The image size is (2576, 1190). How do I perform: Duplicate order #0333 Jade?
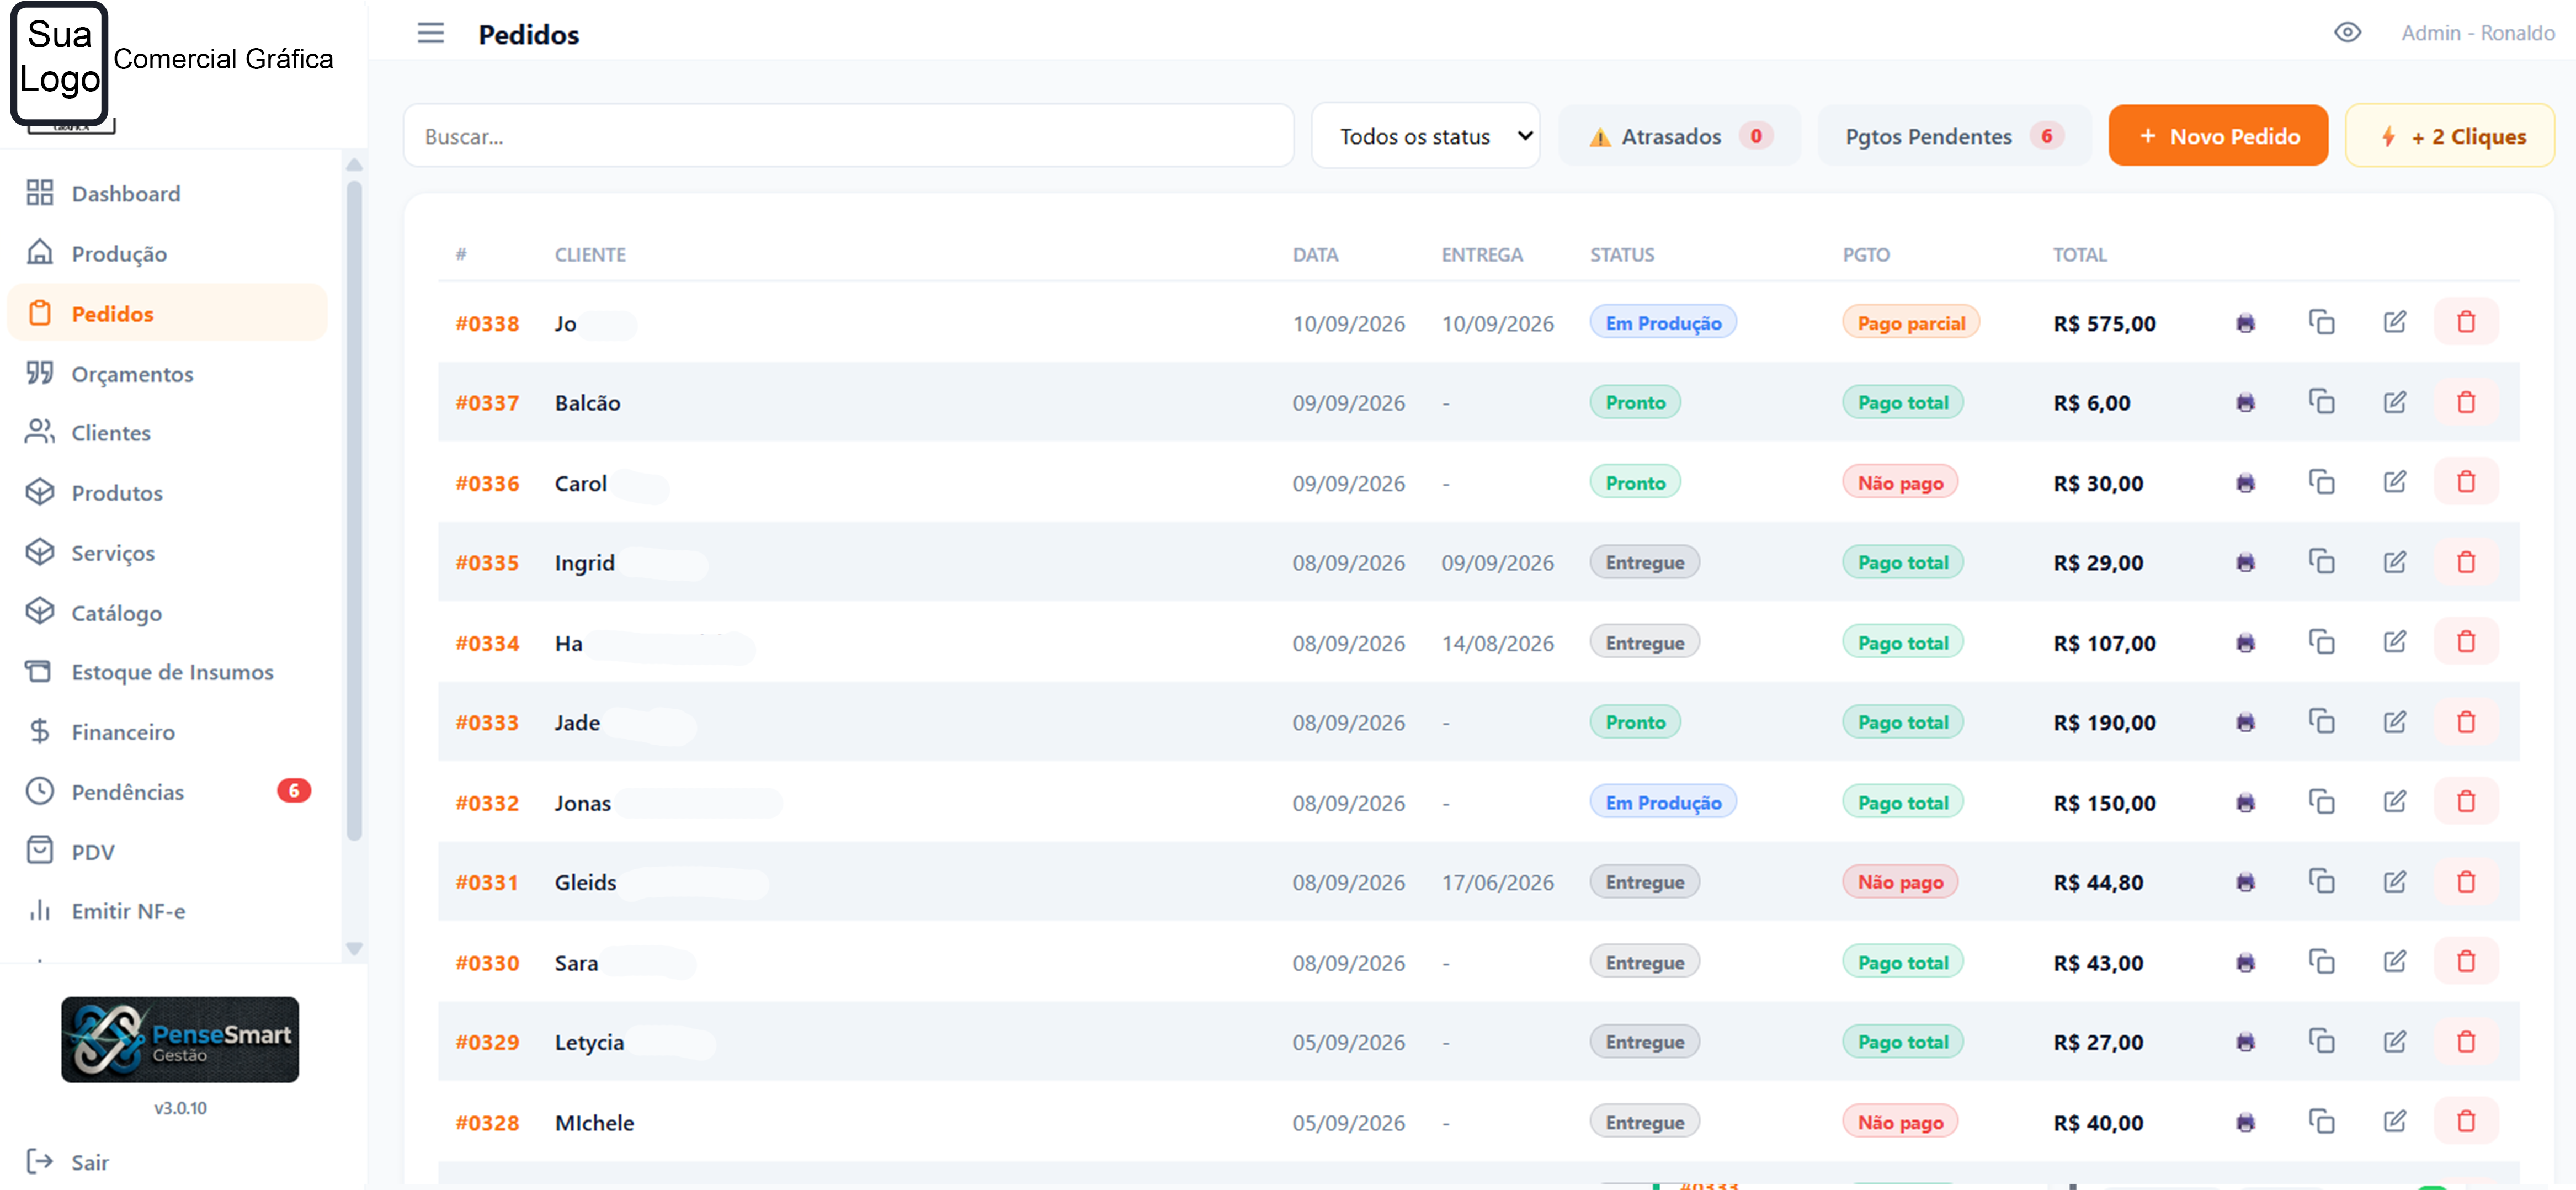click(x=2321, y=722)
